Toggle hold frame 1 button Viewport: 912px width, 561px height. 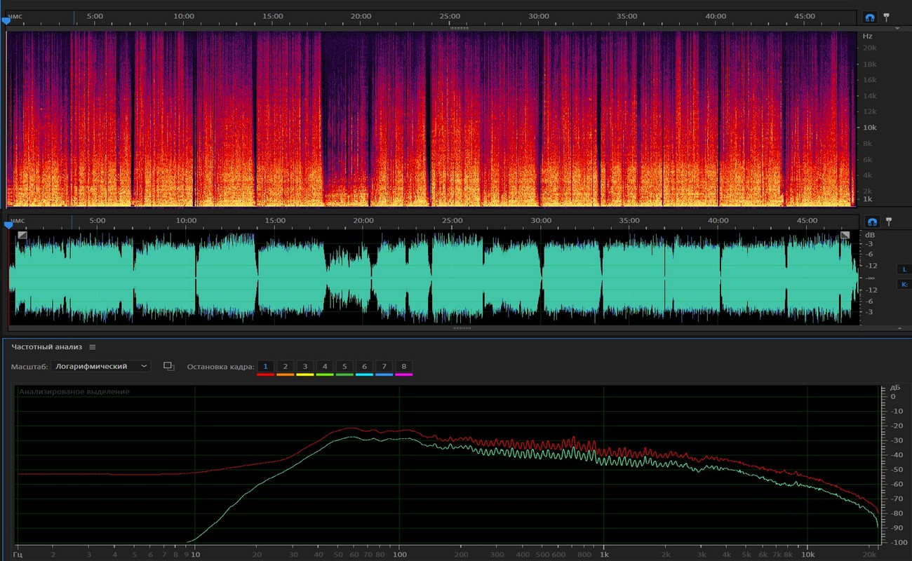(265, 366)
